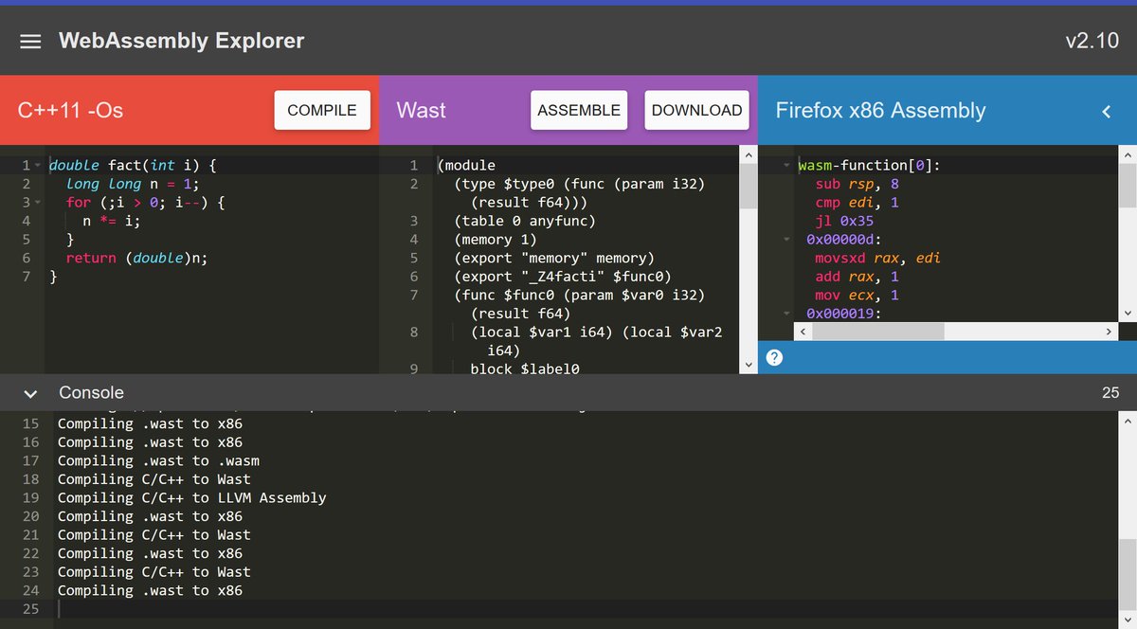Click the WebAssembly Explorer title

pyautogui.click(x=181, y=41)
